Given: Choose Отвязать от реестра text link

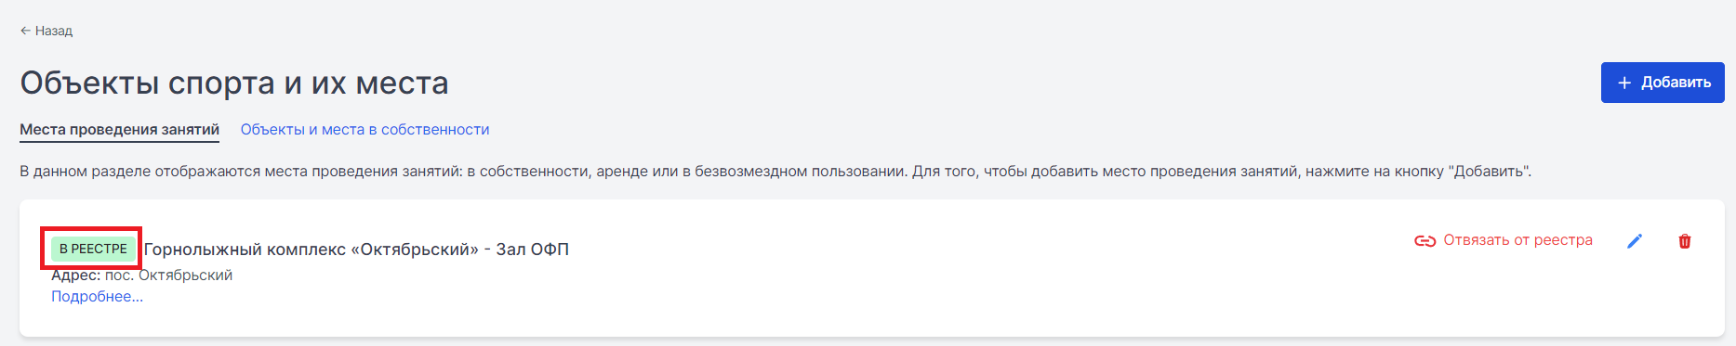Looking at the screenshot, I should point(1517,240).
